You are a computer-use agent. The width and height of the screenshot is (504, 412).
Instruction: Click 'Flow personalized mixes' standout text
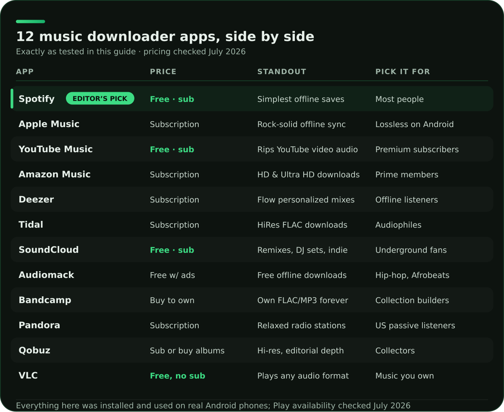[x=306, y=200]
